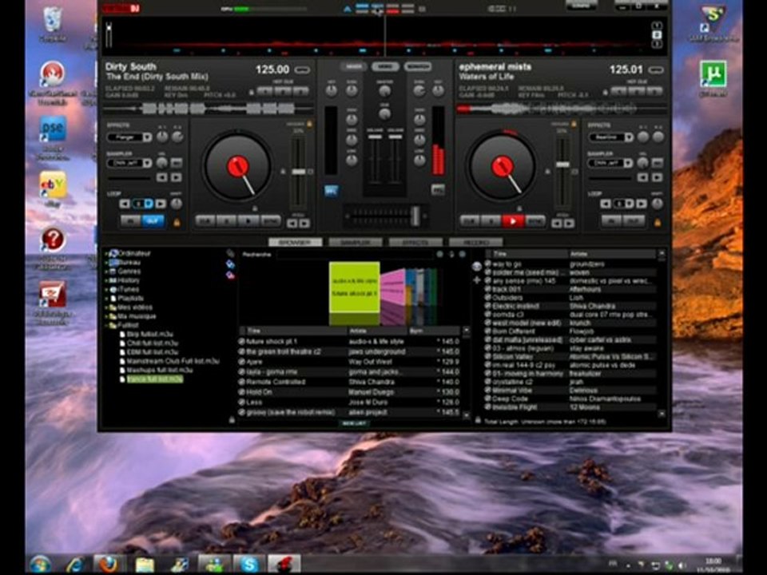Collapse the Futlist folder node

pyautogui.click(x=106, y=325)
